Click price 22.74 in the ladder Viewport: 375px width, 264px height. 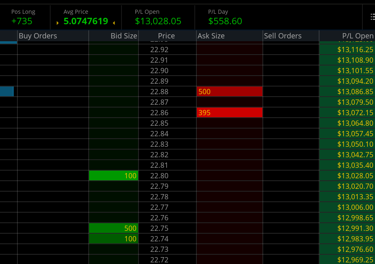(159, 239)
